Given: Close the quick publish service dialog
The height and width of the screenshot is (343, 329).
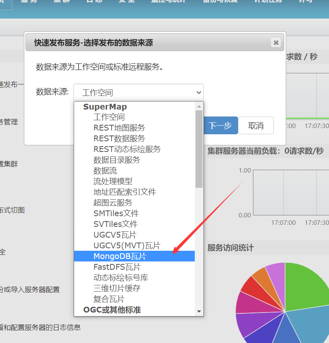Looking at the screenshot, I should coord(276,42).
